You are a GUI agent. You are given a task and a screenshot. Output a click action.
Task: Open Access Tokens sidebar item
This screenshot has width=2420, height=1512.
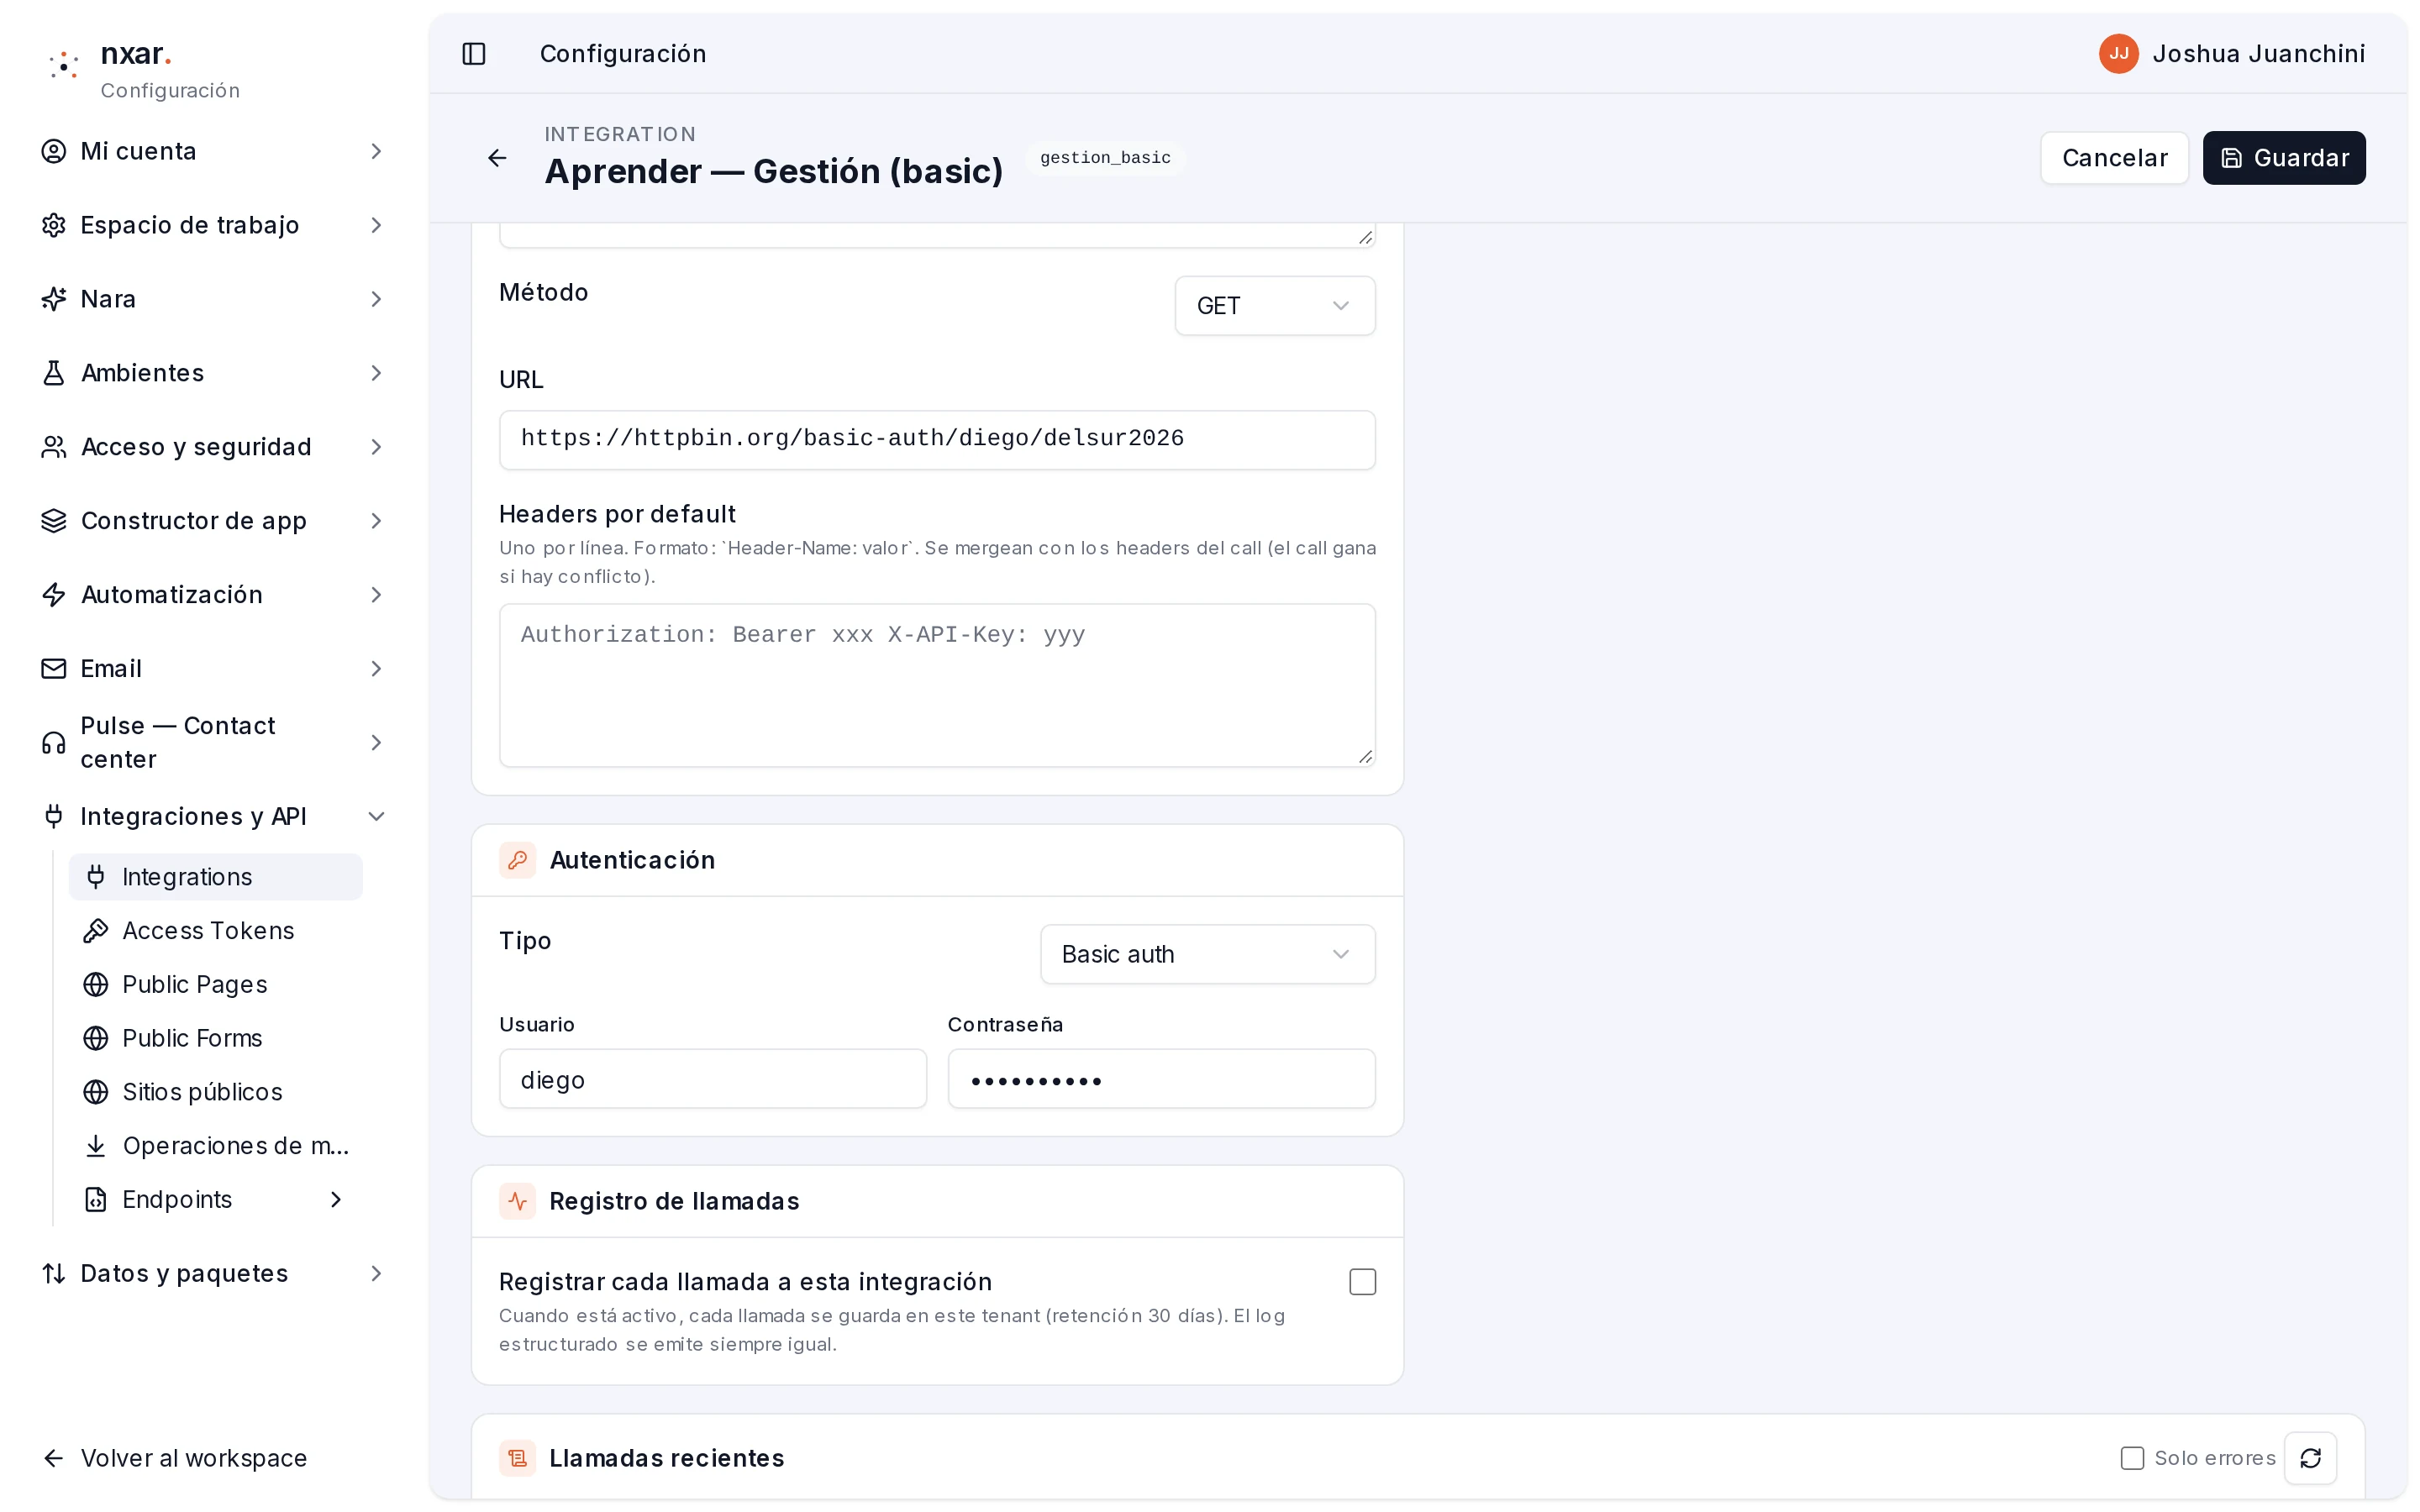coord(215,931)
